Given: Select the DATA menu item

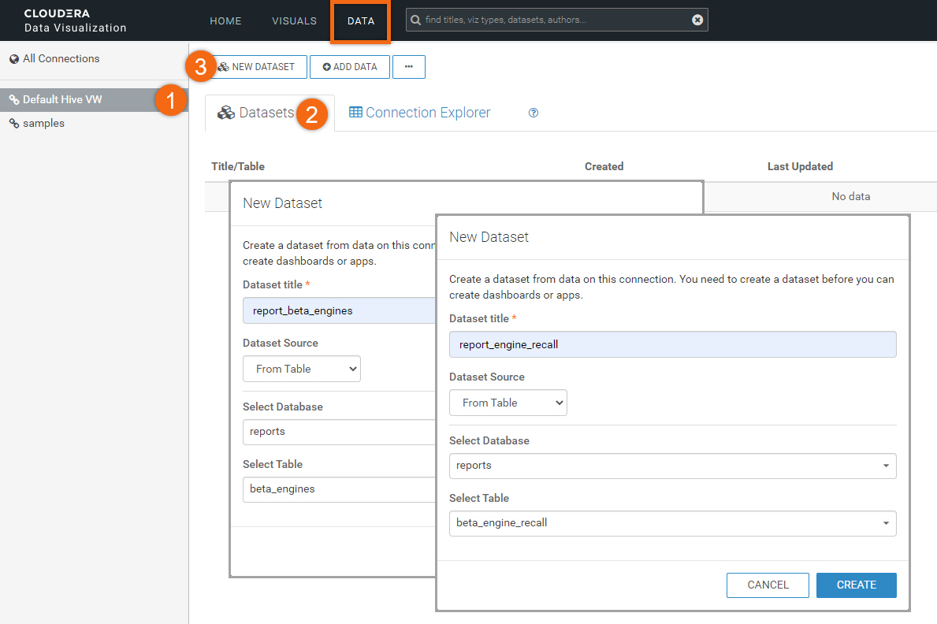Looking at the screenshot, I should pos(361,21).
